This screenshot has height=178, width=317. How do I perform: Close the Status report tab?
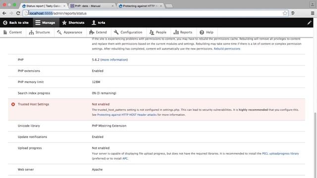point(64,6)
